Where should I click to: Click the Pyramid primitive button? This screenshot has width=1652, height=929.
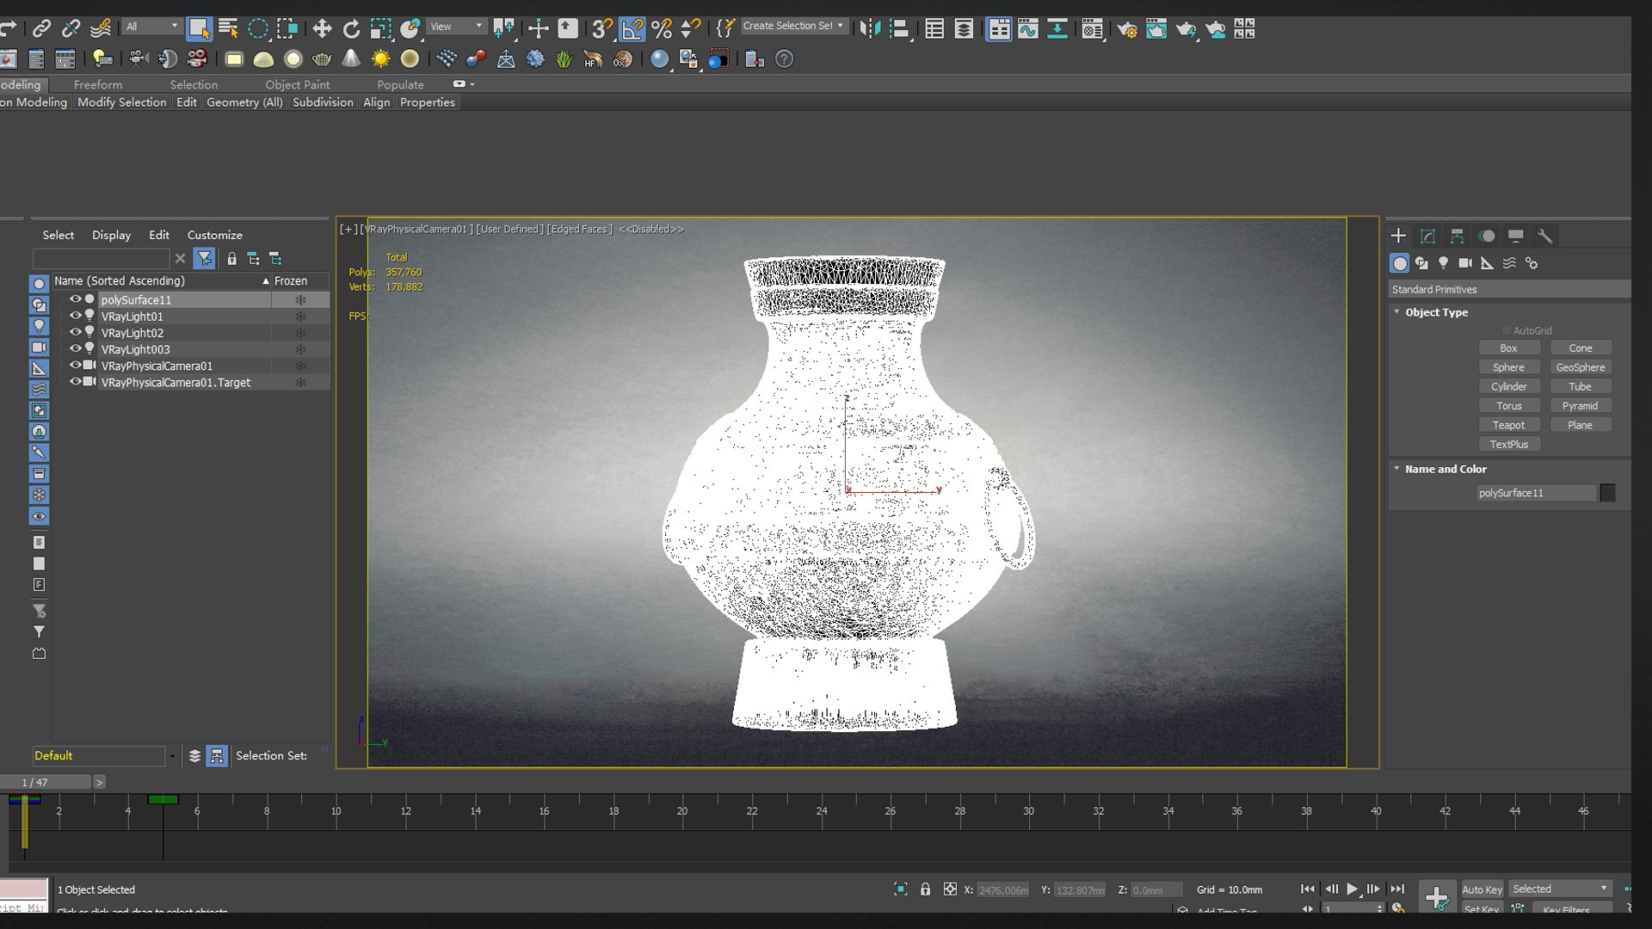[x=1581, y=406]
